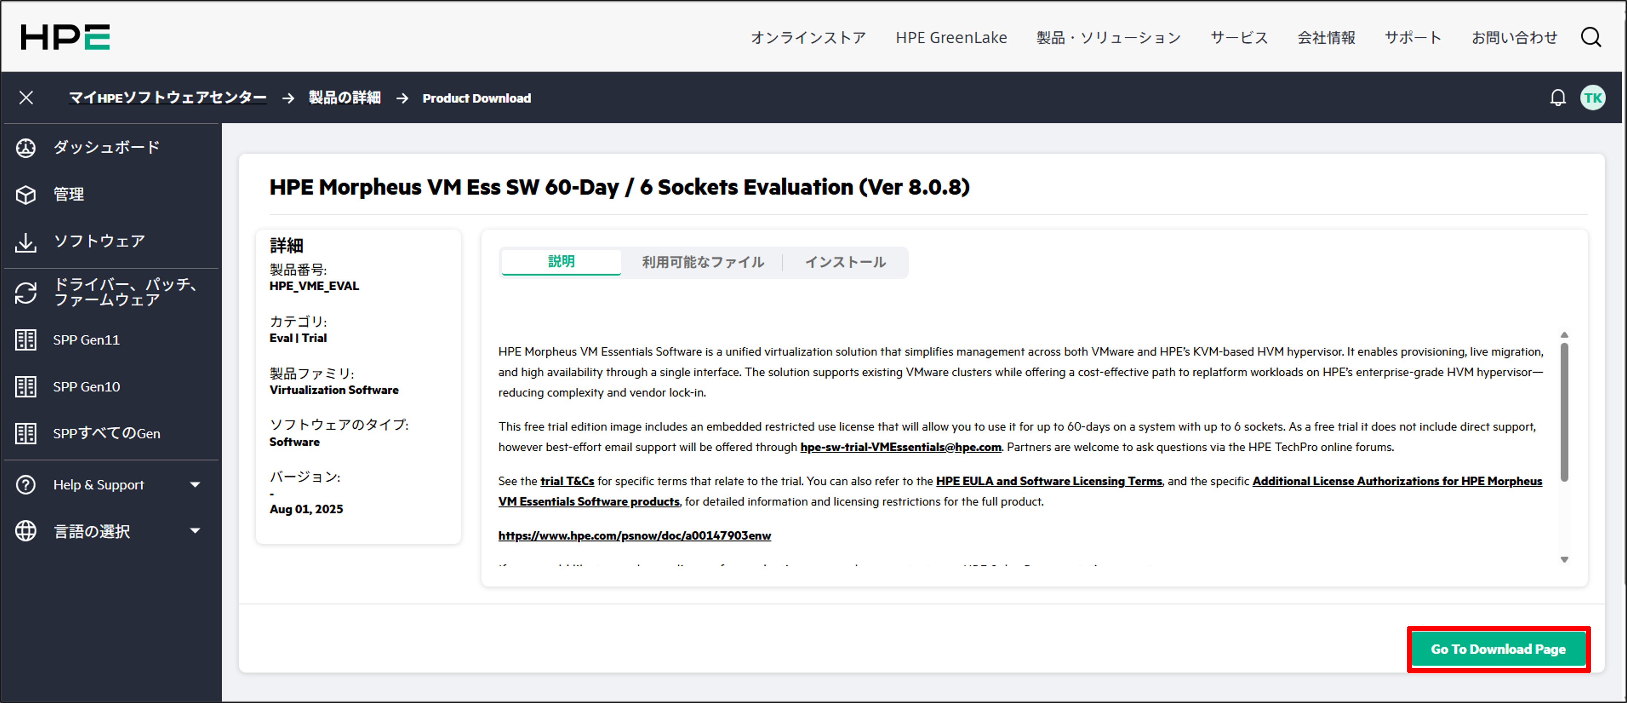This screenshot has width=1627, height=703.
Task: Click the HPE logo
Action: click(65, 37)
